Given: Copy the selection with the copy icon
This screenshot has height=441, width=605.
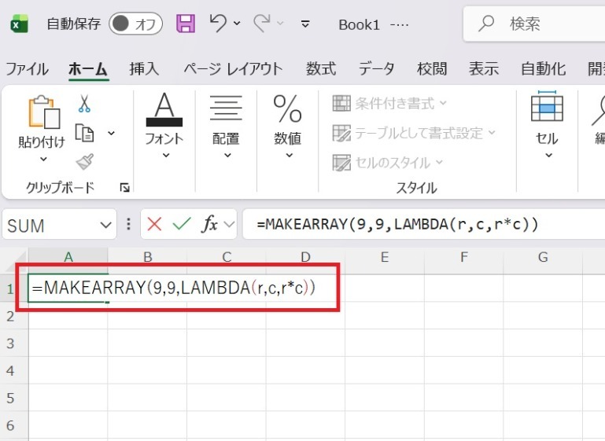Looking at the screenshot, I should (x=84, y=134).
